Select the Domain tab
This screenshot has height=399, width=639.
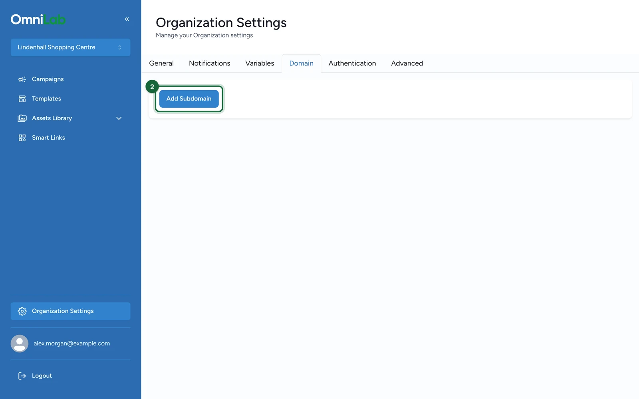(302, 63)
